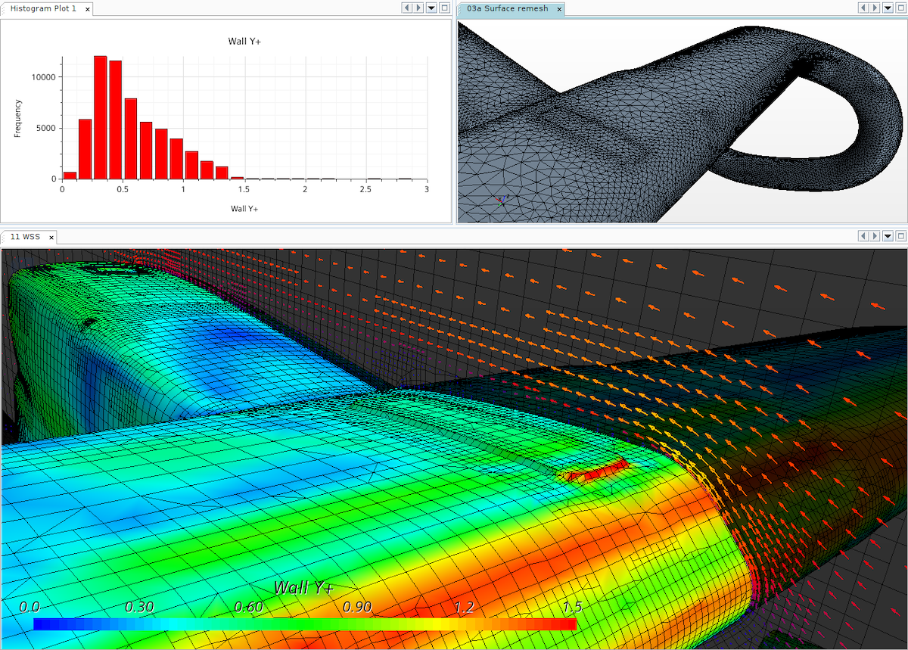Open document list dropdown in Histogram panel

(x=431, y=8)
